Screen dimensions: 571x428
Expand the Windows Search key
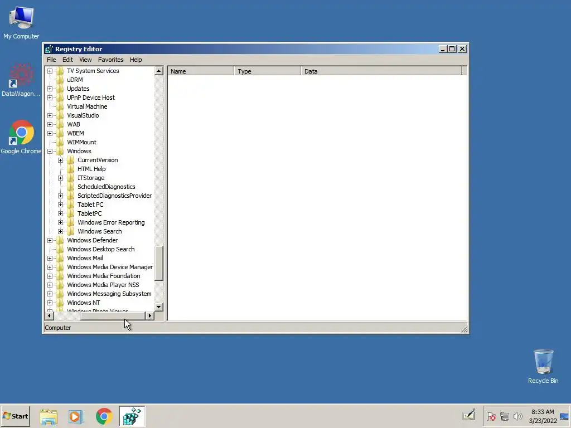[60, 231]
